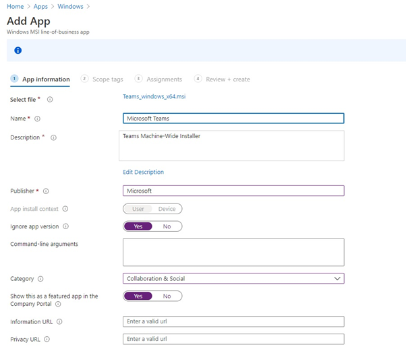Navigate to Apps in the breadcrumb
Image resolution: width=406 pixels, height=349 pixels.
(x=40, y=7)
